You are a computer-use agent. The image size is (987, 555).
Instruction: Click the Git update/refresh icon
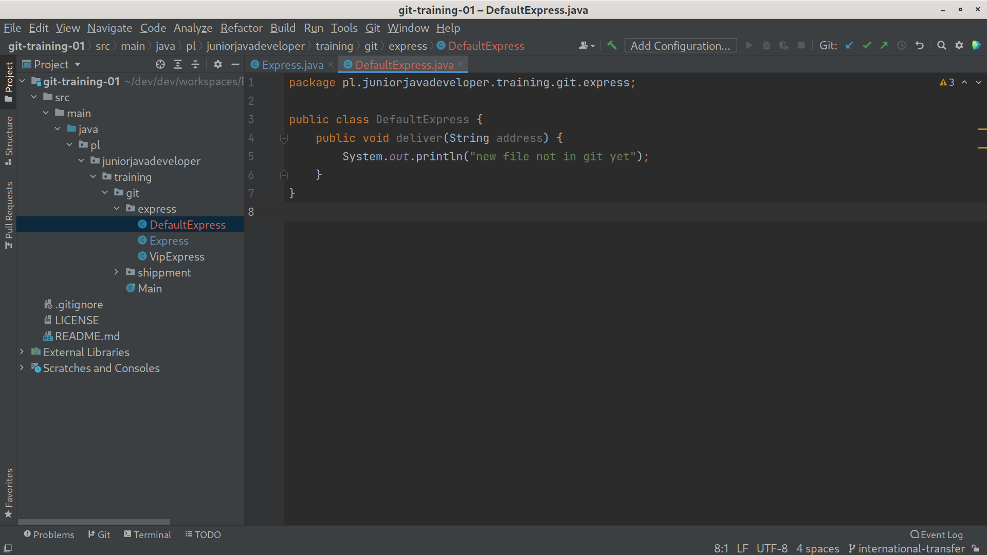(x=849, y=45)
